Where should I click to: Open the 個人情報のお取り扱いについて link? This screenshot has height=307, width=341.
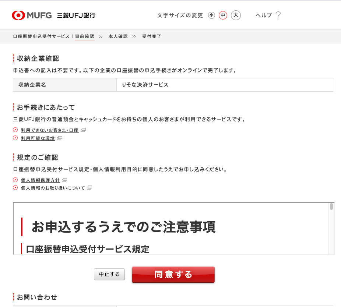53,188
